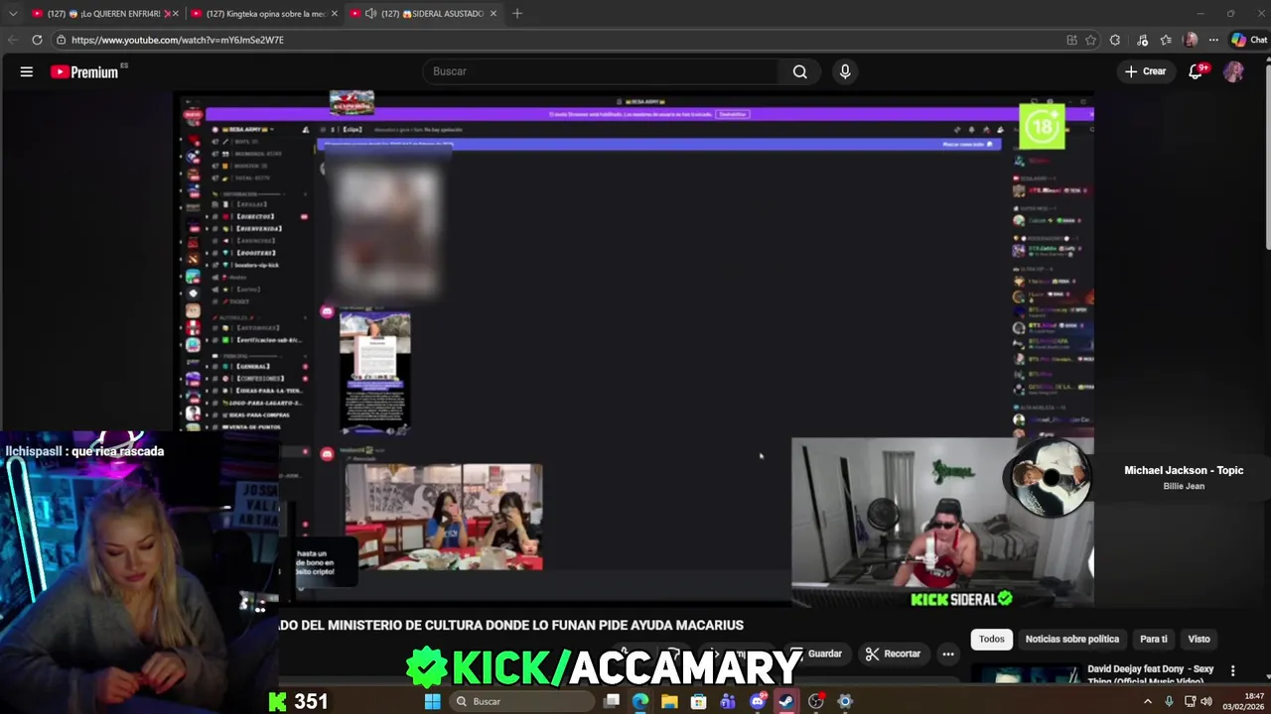This screenshot has width=1271, height=714.
Task: Open Microsoft Teams from the taskbar
Action: click(x=728, y=701)
